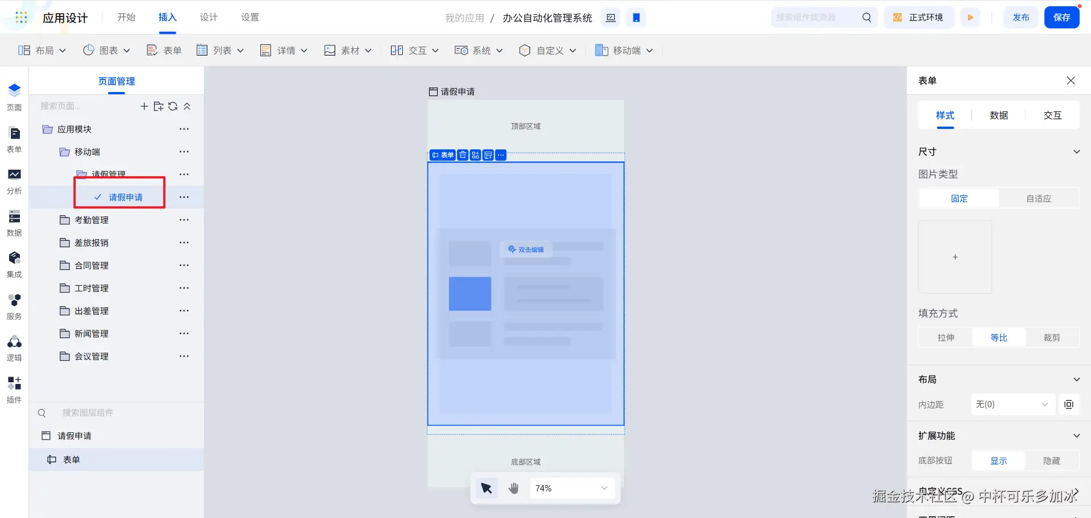This screenshot has height=518, width=1091.
Task: Click the 保存 save button
Action: click(1062, 18)
